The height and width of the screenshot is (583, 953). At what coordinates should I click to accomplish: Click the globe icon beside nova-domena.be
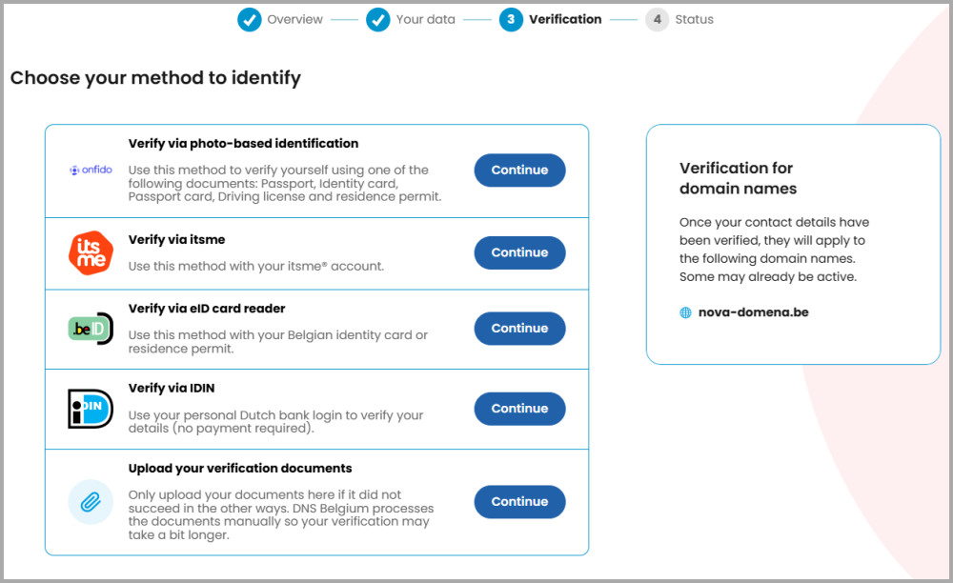pyautogui.click(x=685, y=312)
